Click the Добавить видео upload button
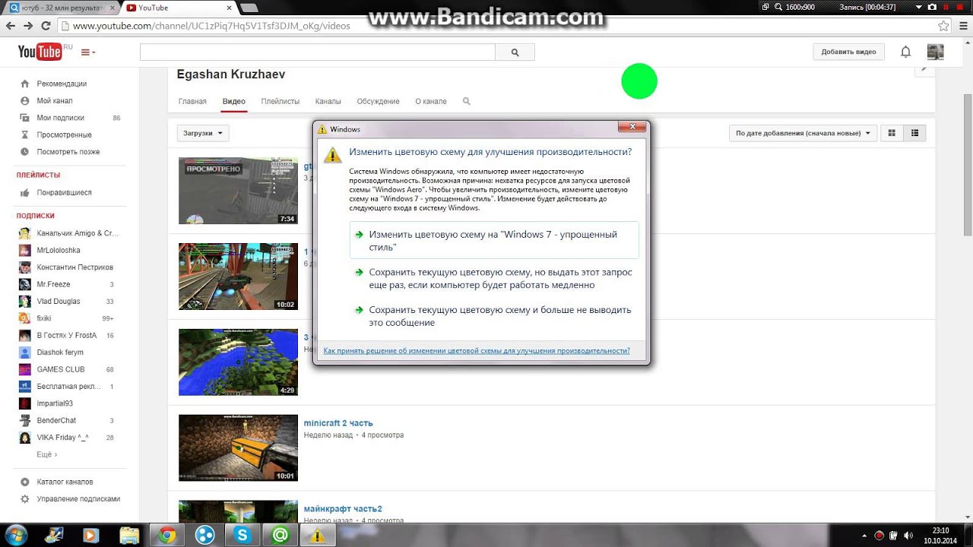The image size is (973, 547). click(848, 52)
